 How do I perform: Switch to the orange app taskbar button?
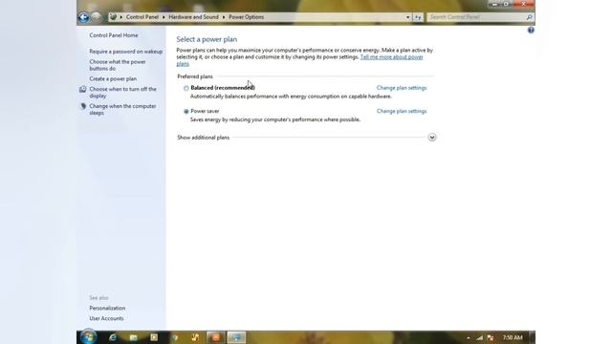(215, 337)
